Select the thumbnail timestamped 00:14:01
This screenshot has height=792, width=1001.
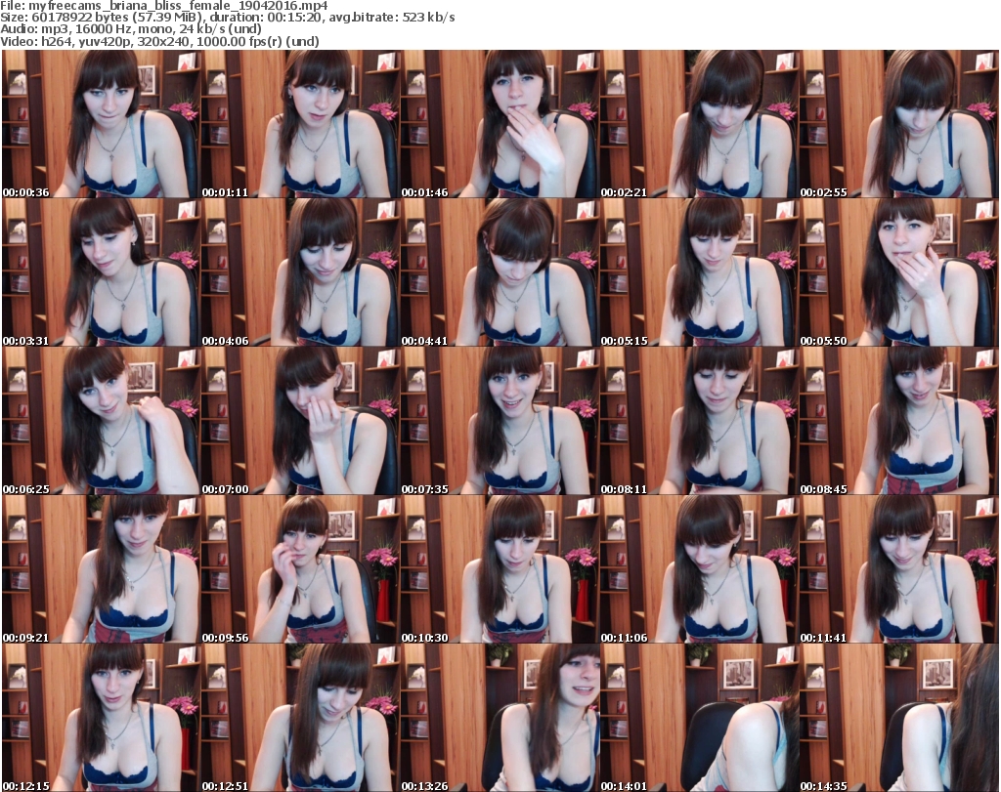pyautogui.click(x=699, y=718)
